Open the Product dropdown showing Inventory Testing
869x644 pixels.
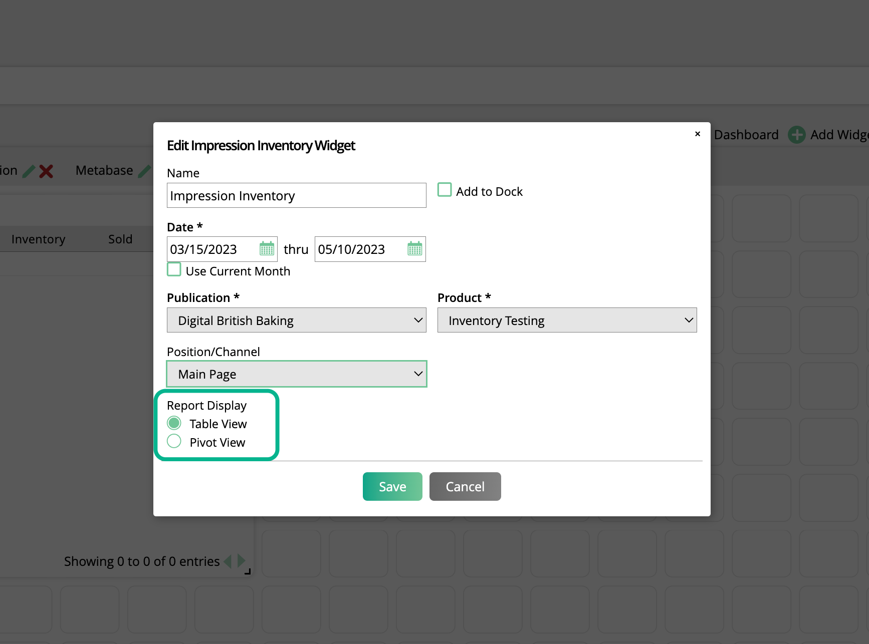tap(567, 320)
